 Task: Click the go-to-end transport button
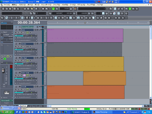point(47,9)
